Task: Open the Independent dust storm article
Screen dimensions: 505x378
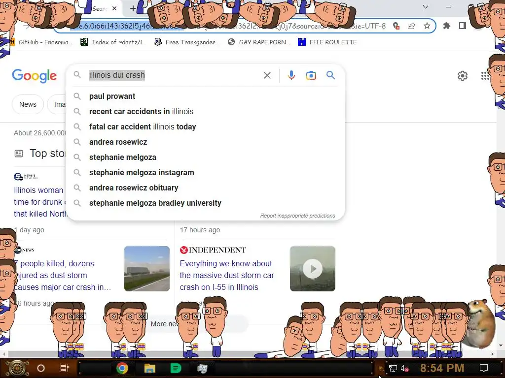Action: [x=227, y=275]
